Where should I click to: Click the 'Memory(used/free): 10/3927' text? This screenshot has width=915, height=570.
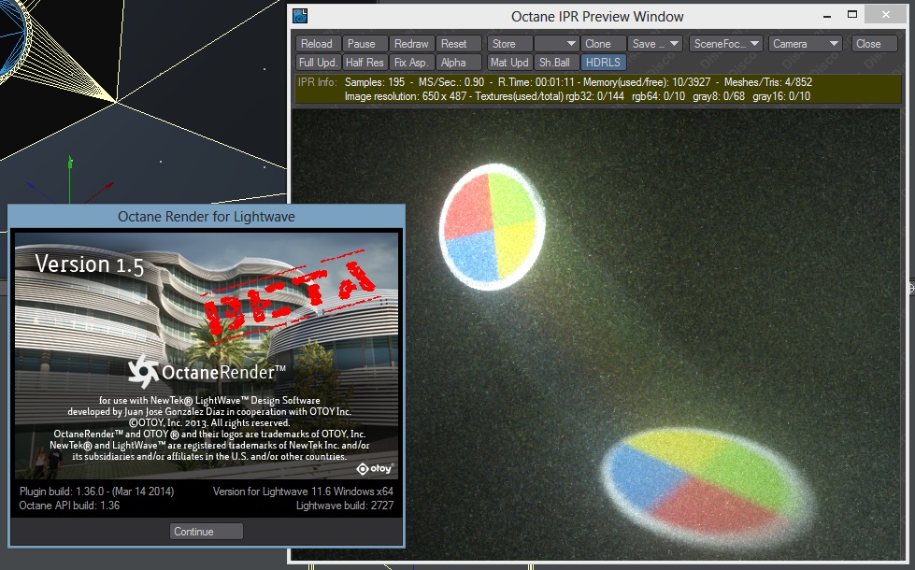click(647, 82)
